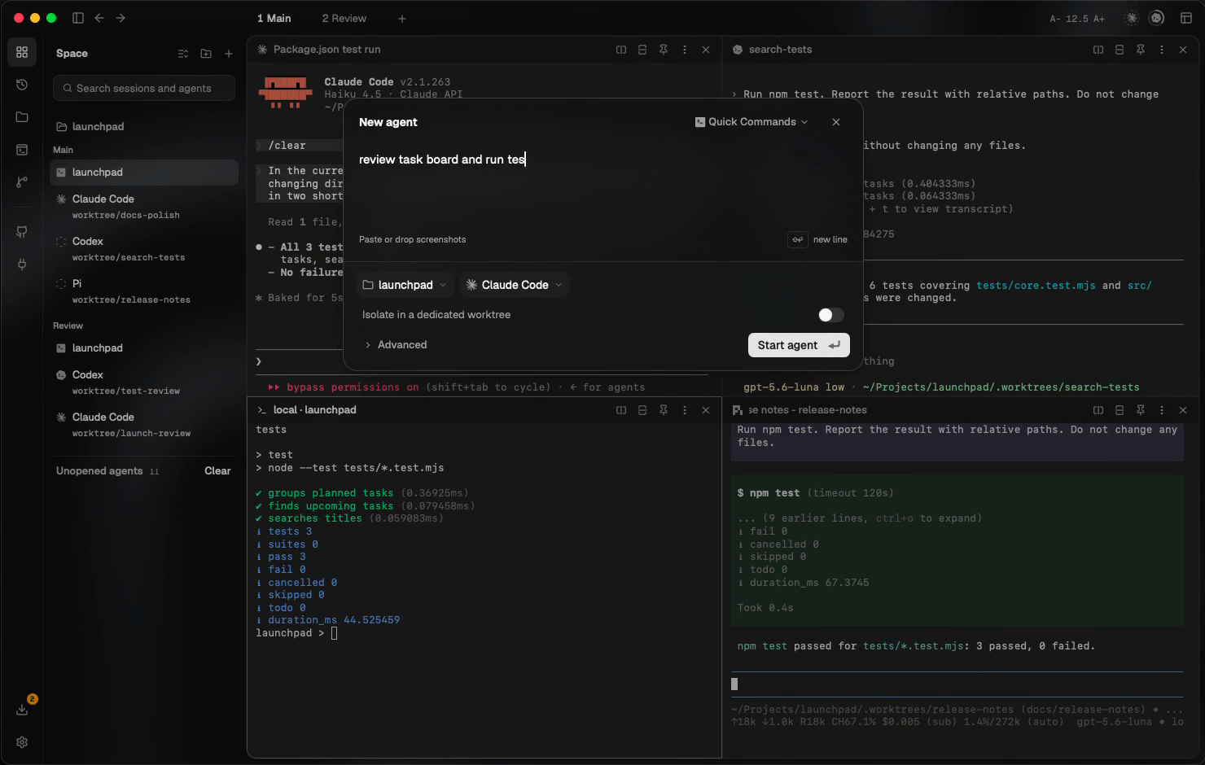1205x765 pixels.
Task: Go forward with the right arrow
Action: 120,18
